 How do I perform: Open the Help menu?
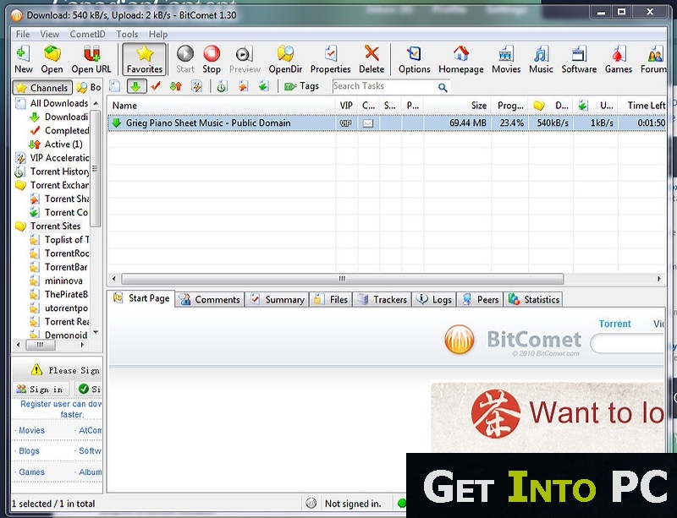(x=158, y=34)
